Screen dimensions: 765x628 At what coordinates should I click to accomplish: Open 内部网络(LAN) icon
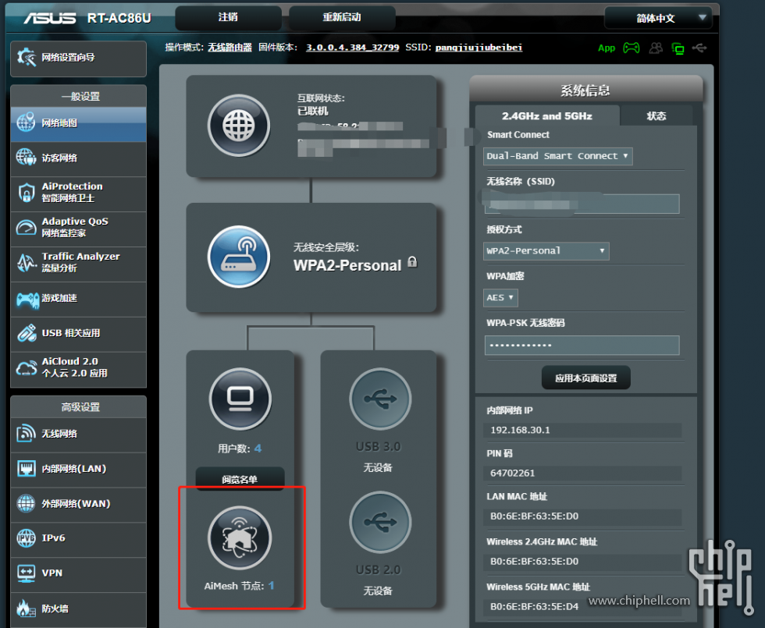coord(26,469)
